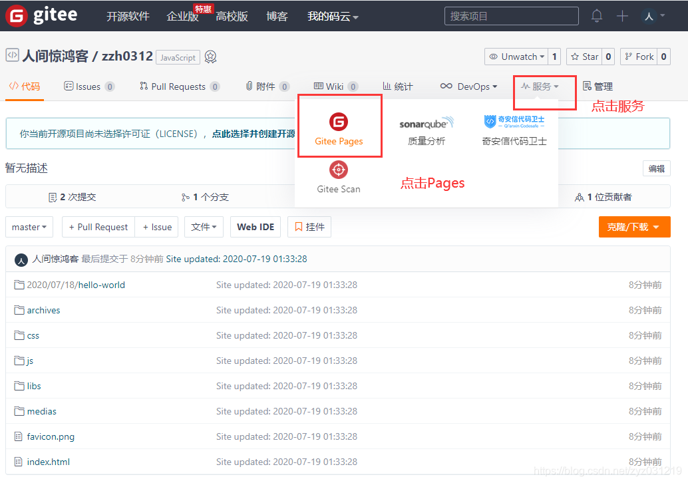The width and height of the screenshot is (688, 483).
Task: Expand the DevOps dropdown menu
Action: [468, 86]
